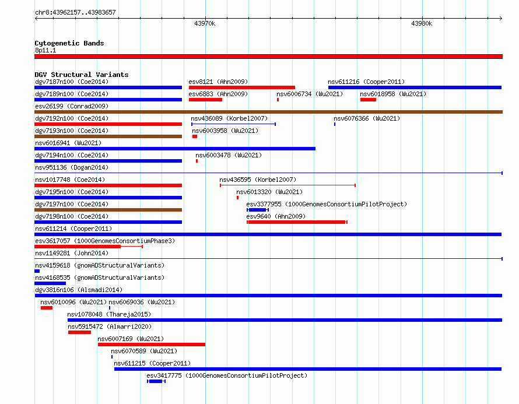Click nsv1017748 (Coe2014) label
519x404 pixels.
[x=70, y=180]
